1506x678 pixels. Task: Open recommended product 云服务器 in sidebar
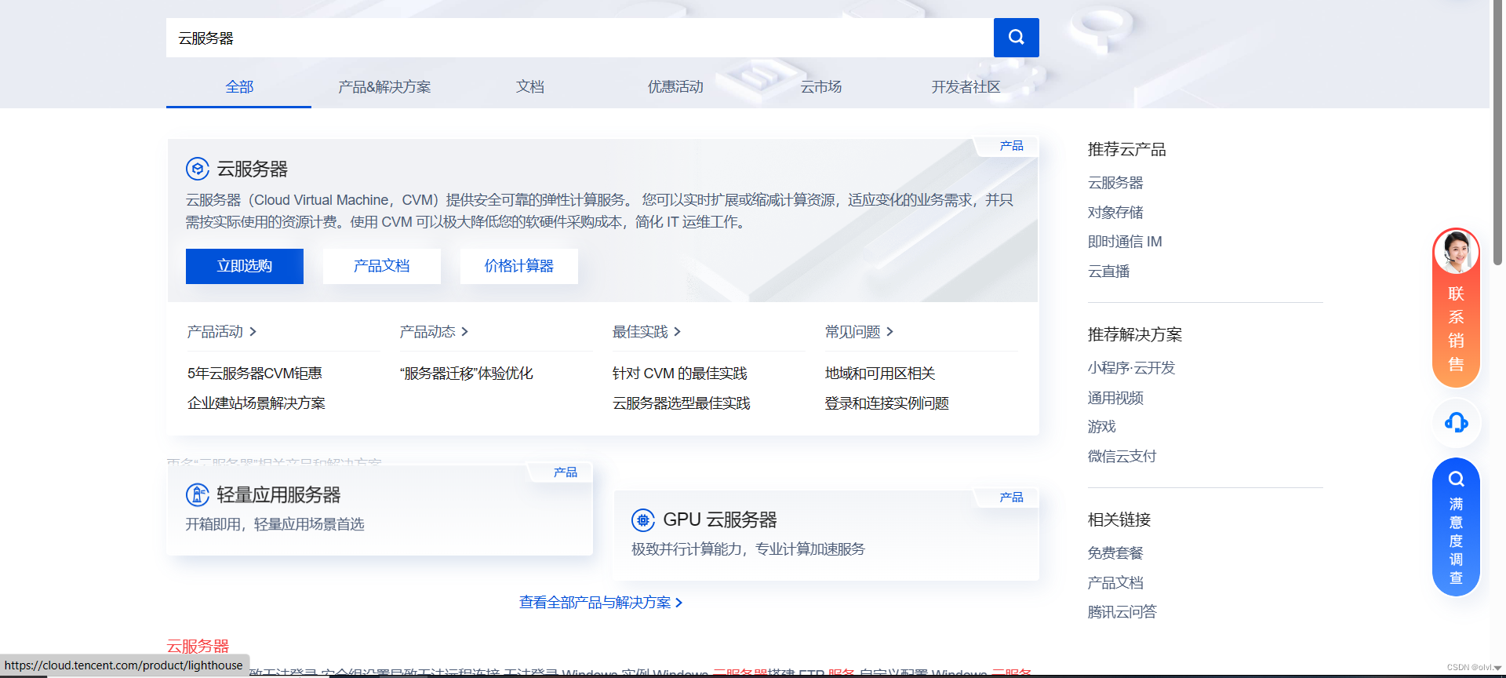[1115, 183]
